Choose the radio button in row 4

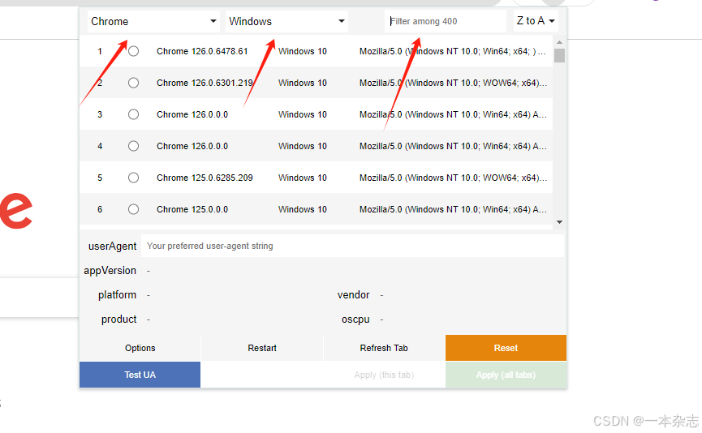(133, 146)
